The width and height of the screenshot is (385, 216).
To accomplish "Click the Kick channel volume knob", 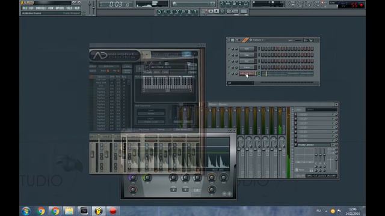I will (236, 49).
